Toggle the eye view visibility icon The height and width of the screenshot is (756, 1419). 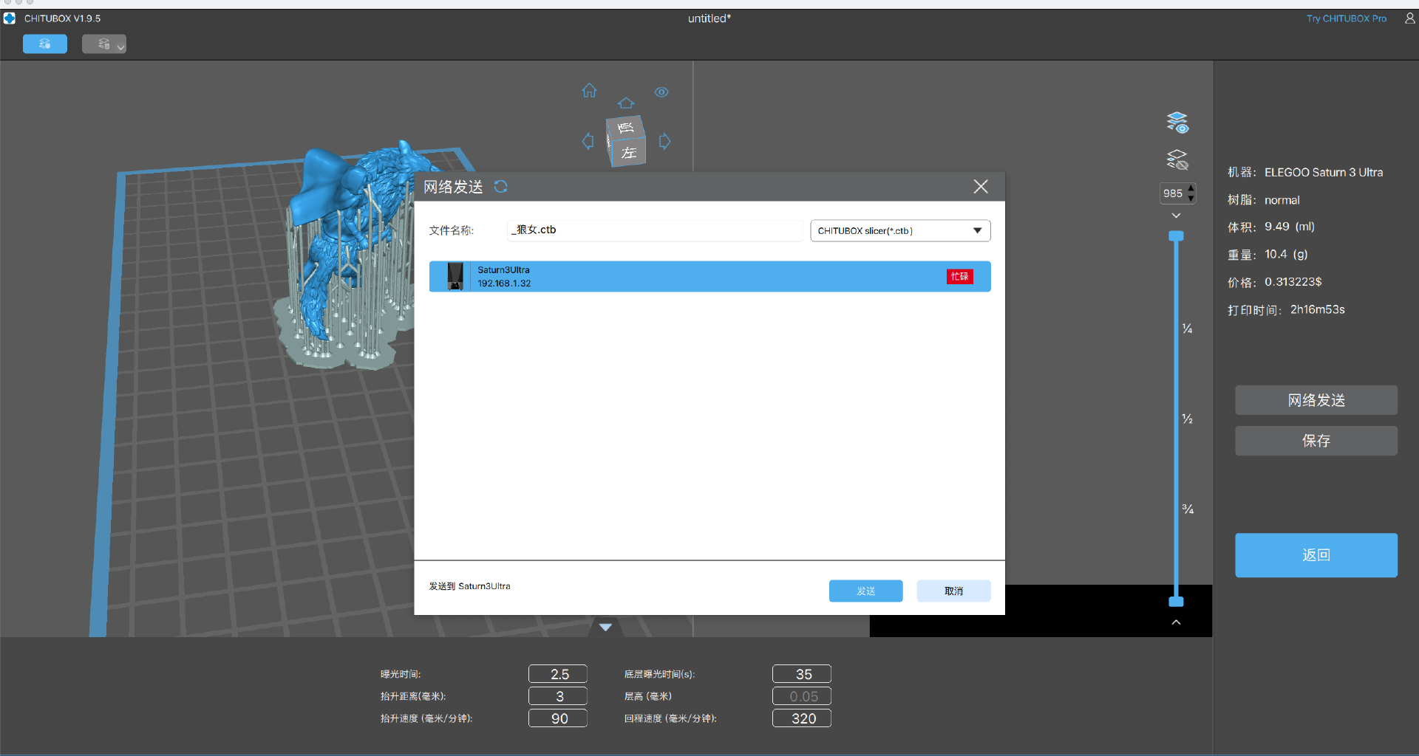pyautogui.click(x=661, y=92)
